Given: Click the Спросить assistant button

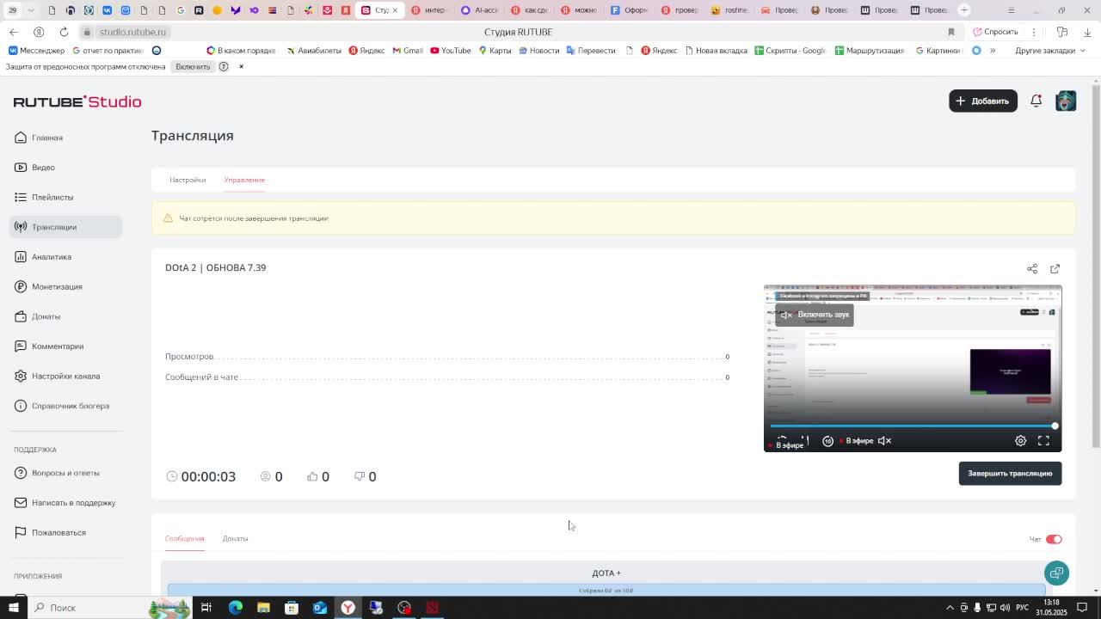Looking at the screenshot, I should (x=996, y=32).
